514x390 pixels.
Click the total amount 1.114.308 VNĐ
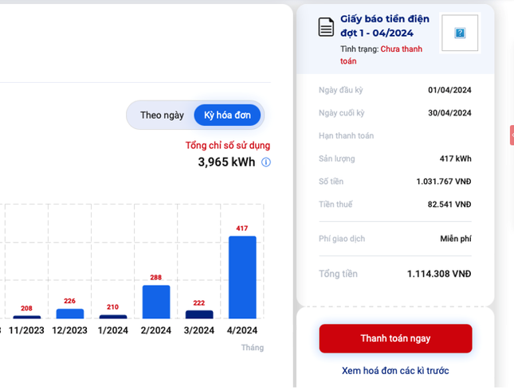coord(438,274)
